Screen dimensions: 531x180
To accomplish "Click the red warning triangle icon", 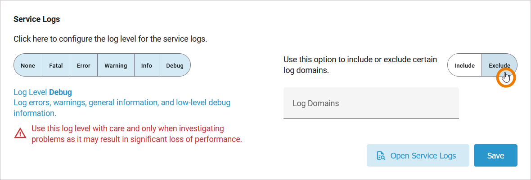I will coord(20,133).
